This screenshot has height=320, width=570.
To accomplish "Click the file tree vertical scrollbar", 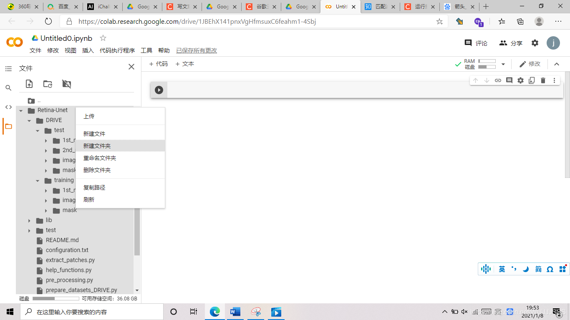I will [137, 231].
